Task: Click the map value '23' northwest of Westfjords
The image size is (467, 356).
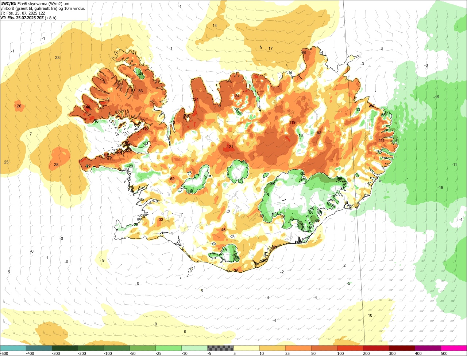Action: coord(57,58)
